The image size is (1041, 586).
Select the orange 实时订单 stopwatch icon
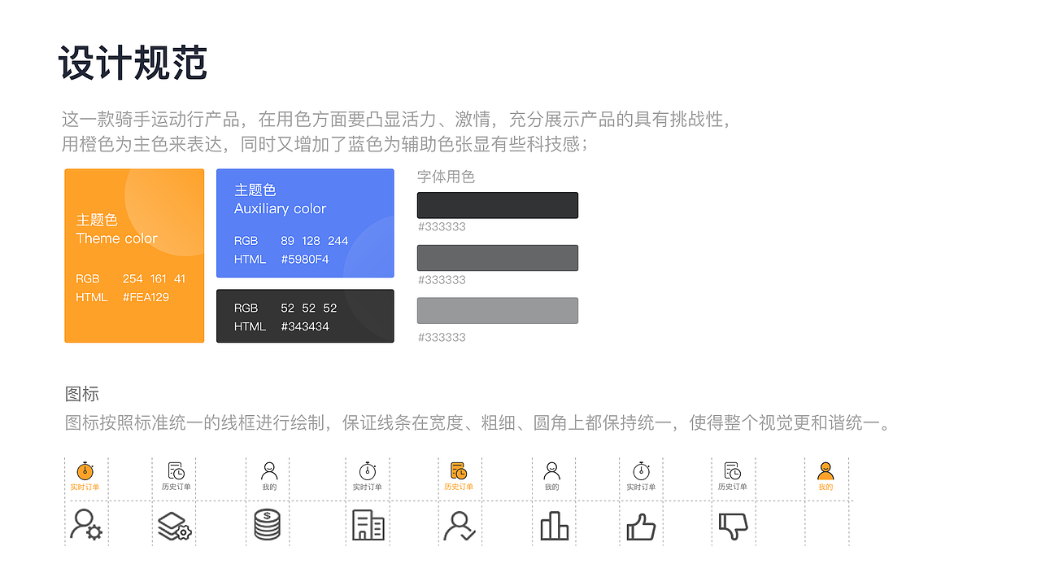(85, 470)
